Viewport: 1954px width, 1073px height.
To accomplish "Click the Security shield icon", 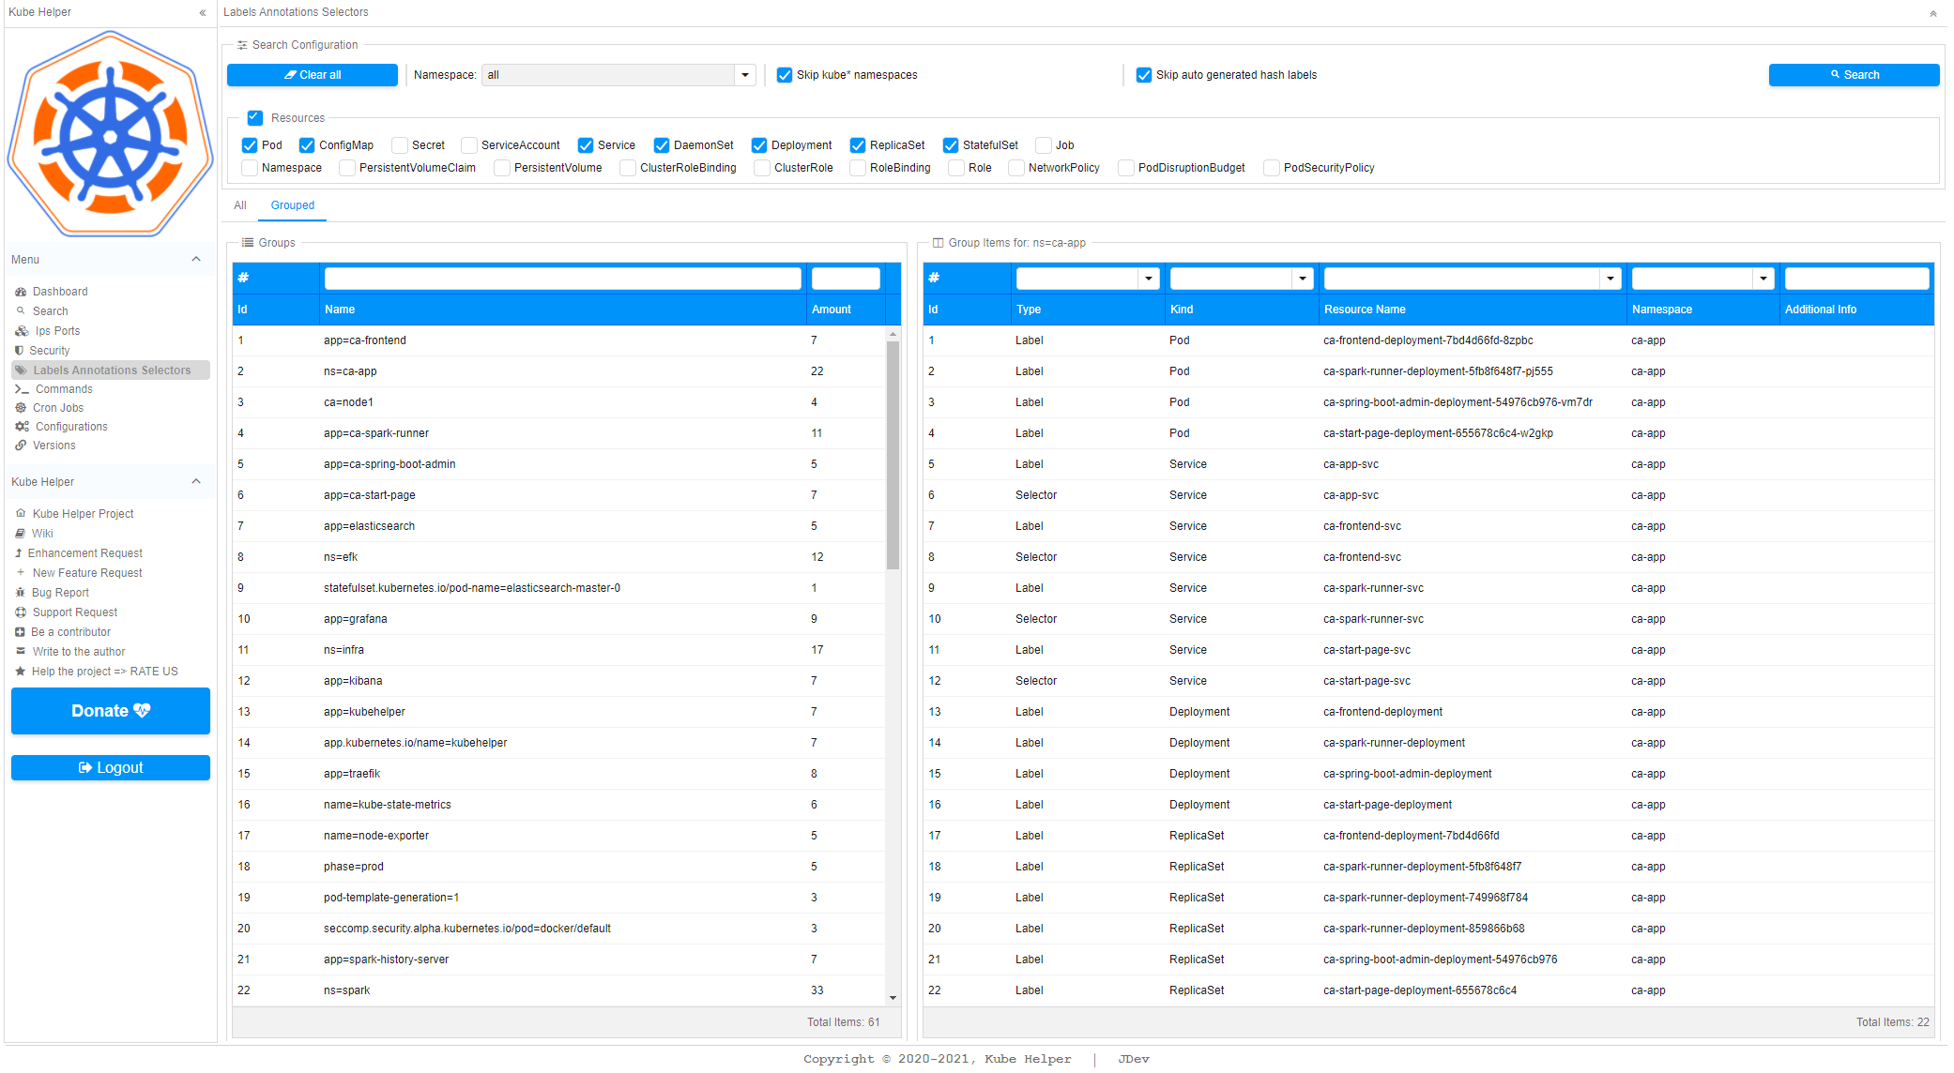I will pyautogui.click(x=19, y=351).
